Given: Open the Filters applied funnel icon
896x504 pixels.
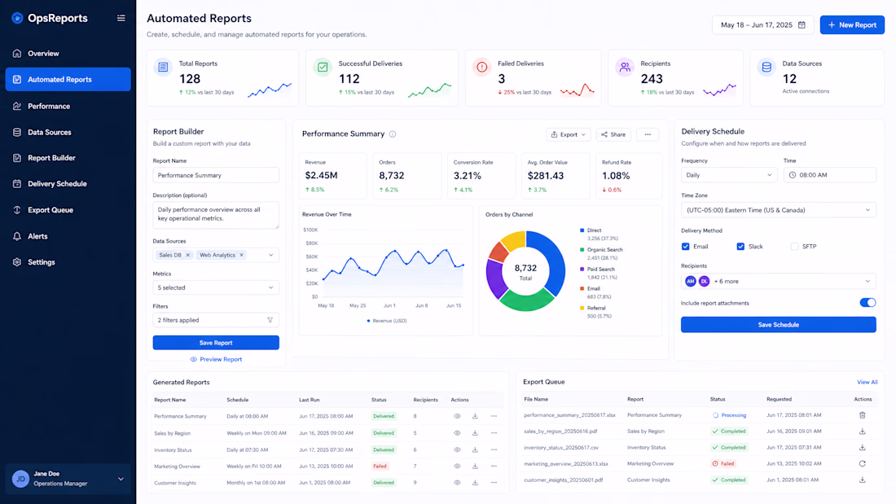Looking at the screenshot, I should 270,321.
